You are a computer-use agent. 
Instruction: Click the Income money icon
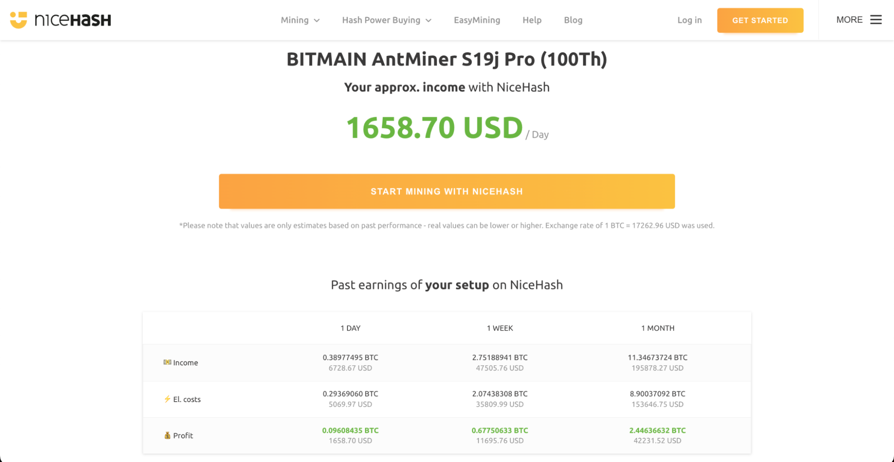167,362
